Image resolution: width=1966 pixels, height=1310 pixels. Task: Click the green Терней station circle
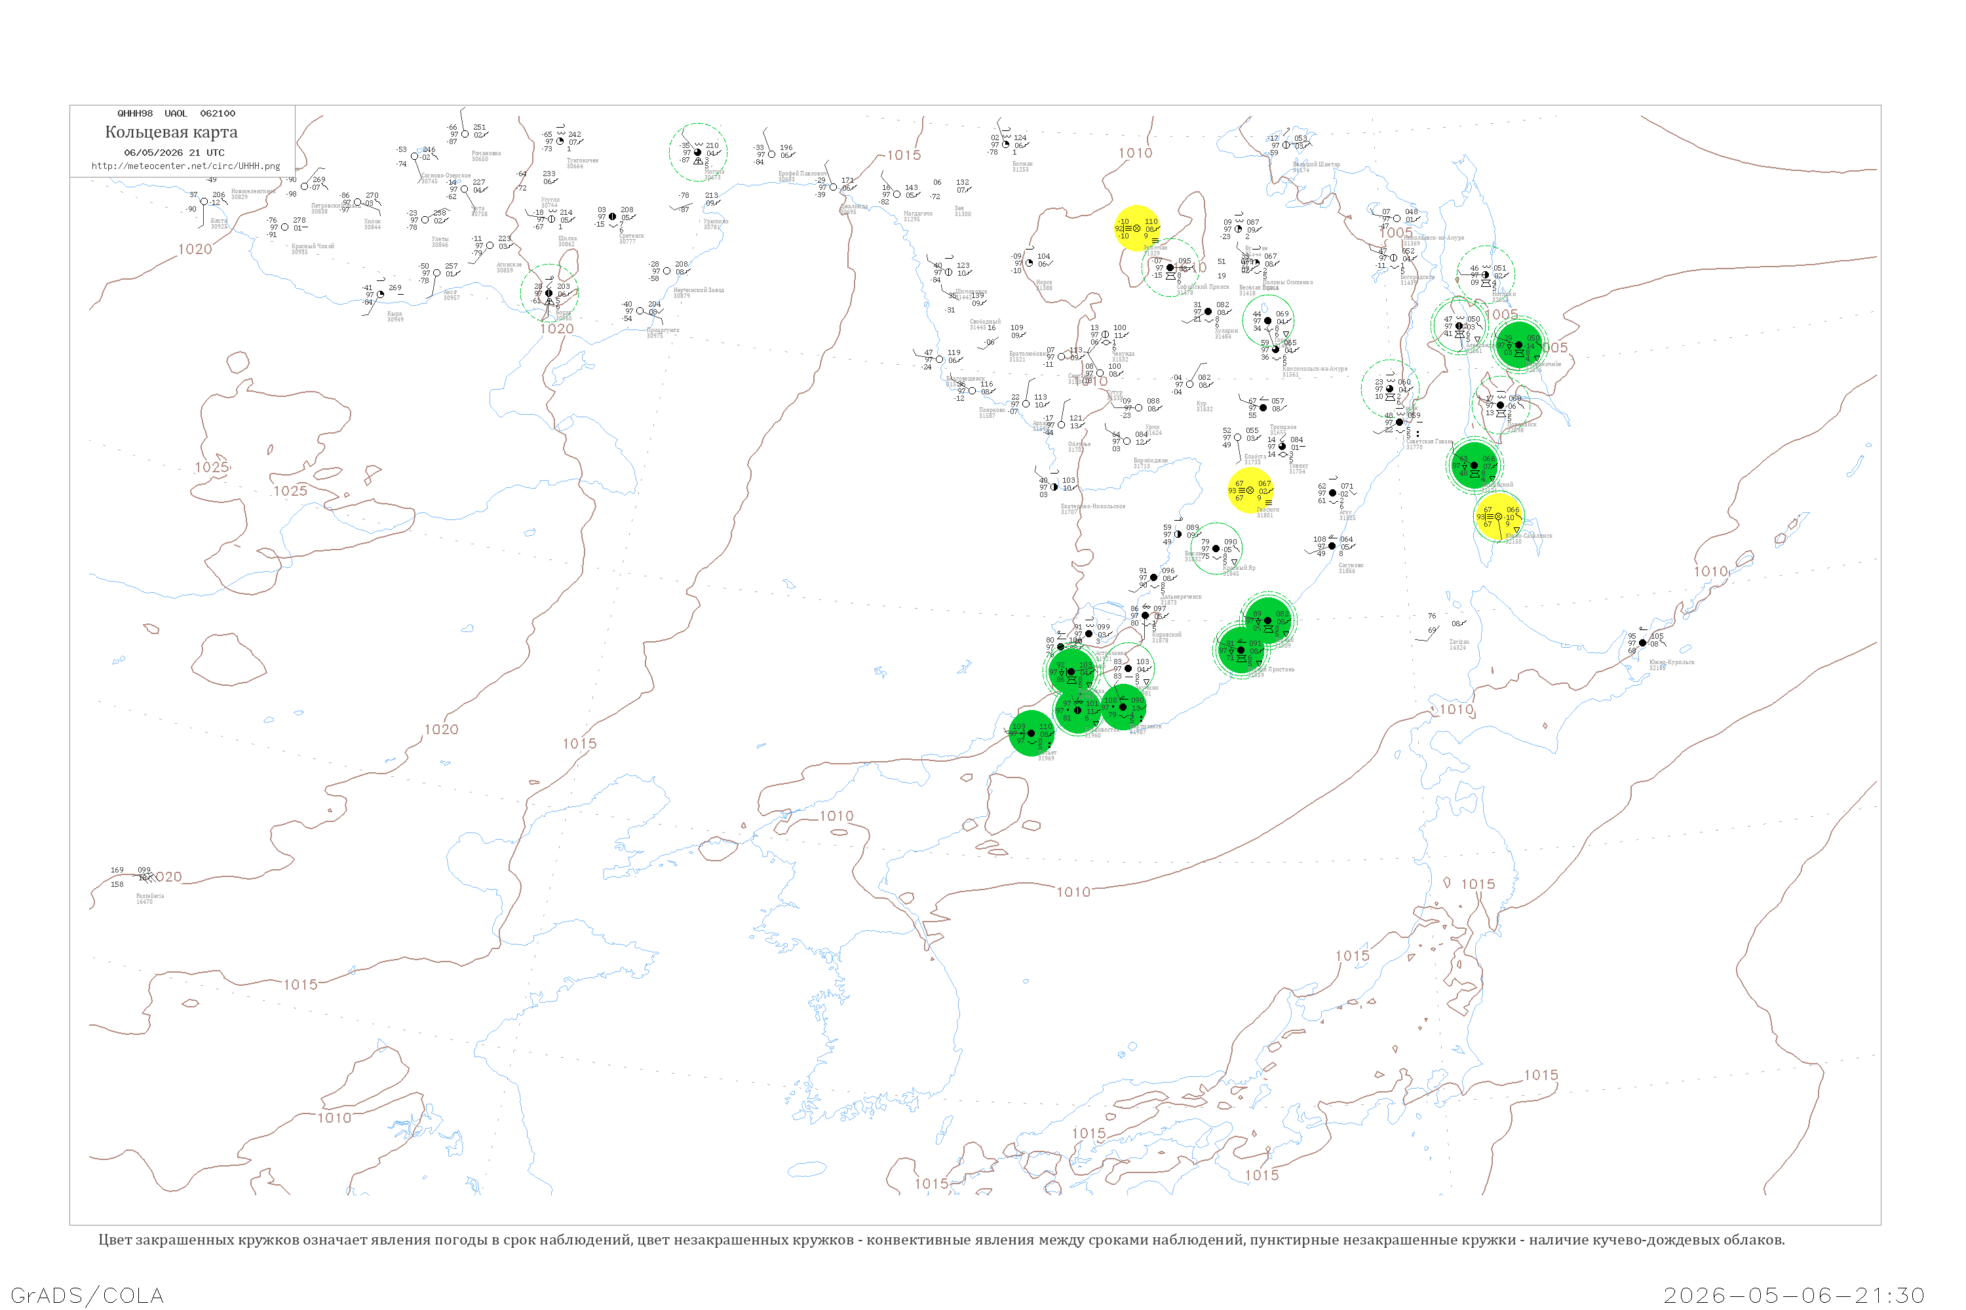[1268, 621]
